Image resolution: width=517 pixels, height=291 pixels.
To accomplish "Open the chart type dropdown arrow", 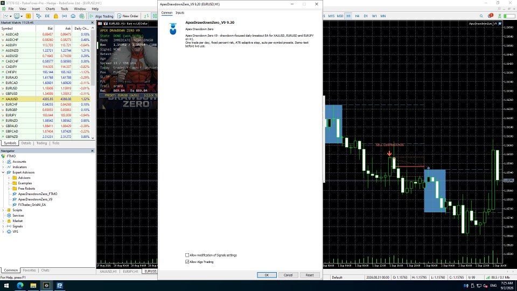I will [11, 16].
